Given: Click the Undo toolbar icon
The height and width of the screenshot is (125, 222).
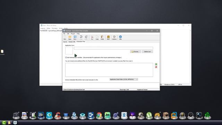Looking at the screenshot, I should pyautogui.click(x=81, y=37).
